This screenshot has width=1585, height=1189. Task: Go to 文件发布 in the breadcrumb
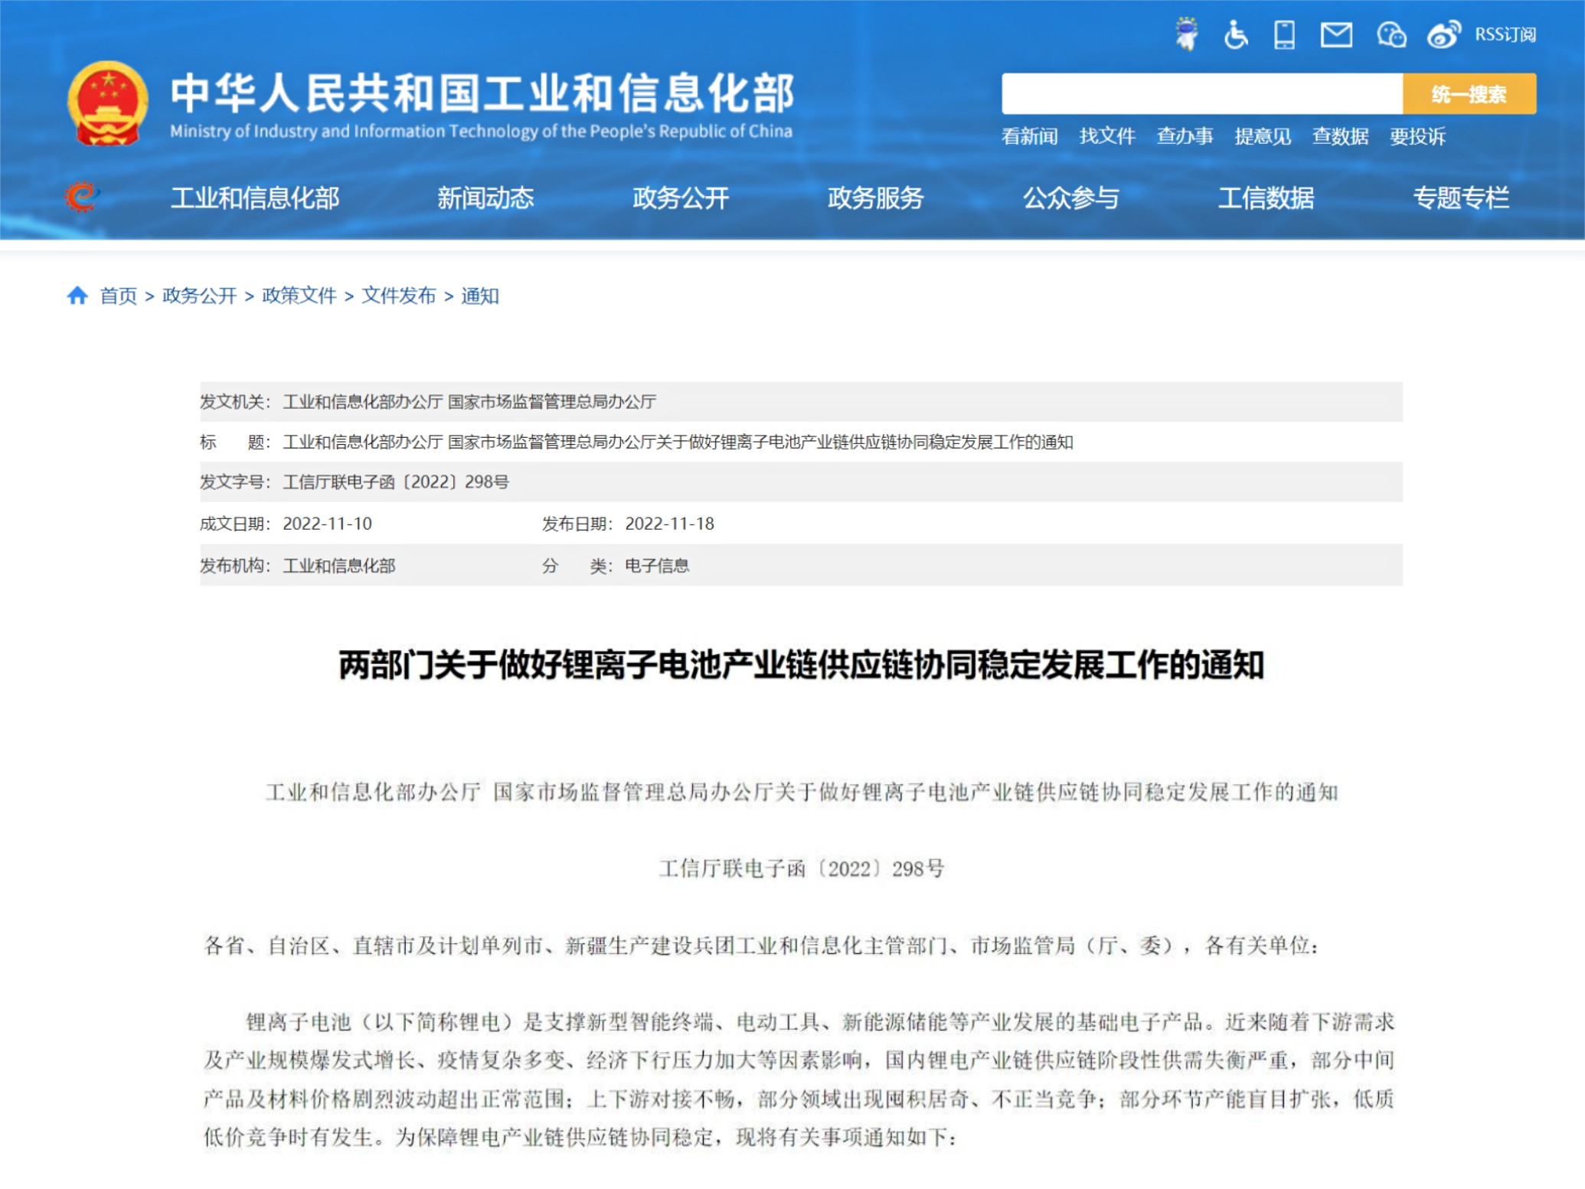click(x=399, y=296)
